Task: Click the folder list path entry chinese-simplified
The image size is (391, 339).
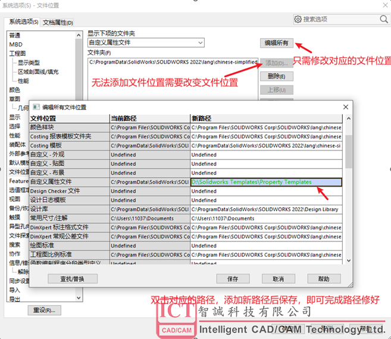Action: pyautogui.click(x=173, y=62)
